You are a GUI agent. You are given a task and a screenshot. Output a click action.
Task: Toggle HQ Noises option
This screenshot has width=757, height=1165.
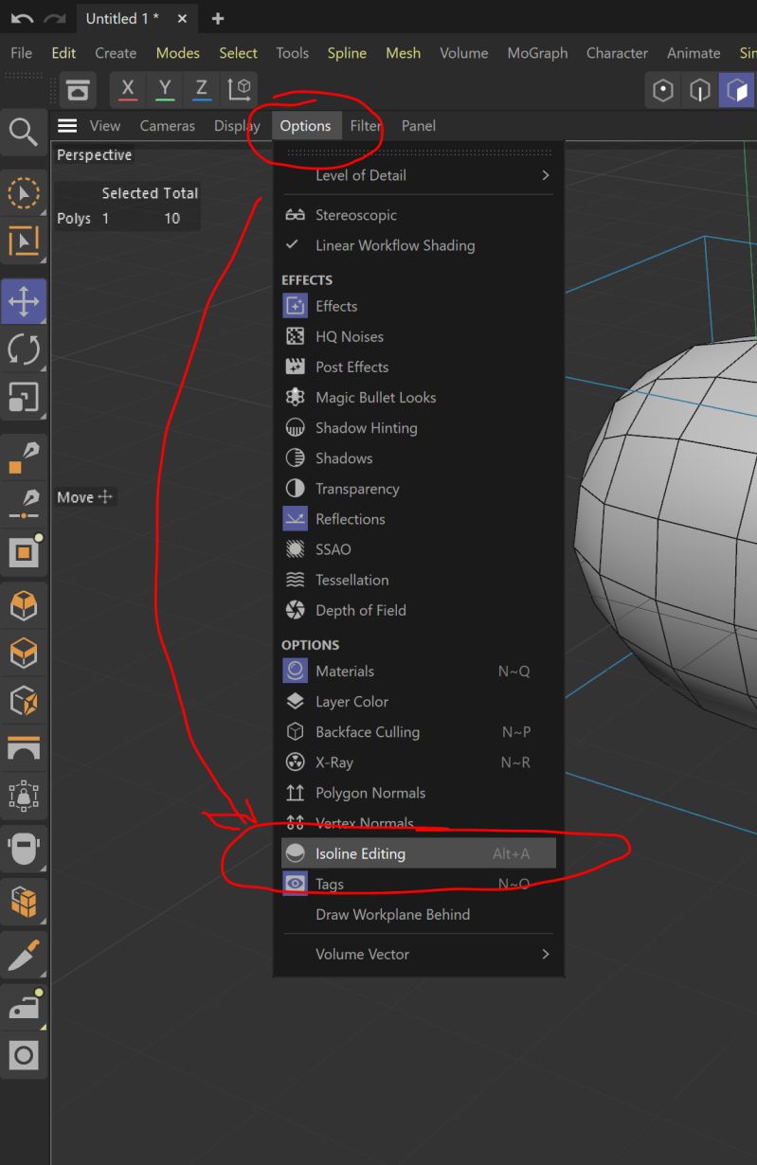pyautogui.click(x=418, y=336)
